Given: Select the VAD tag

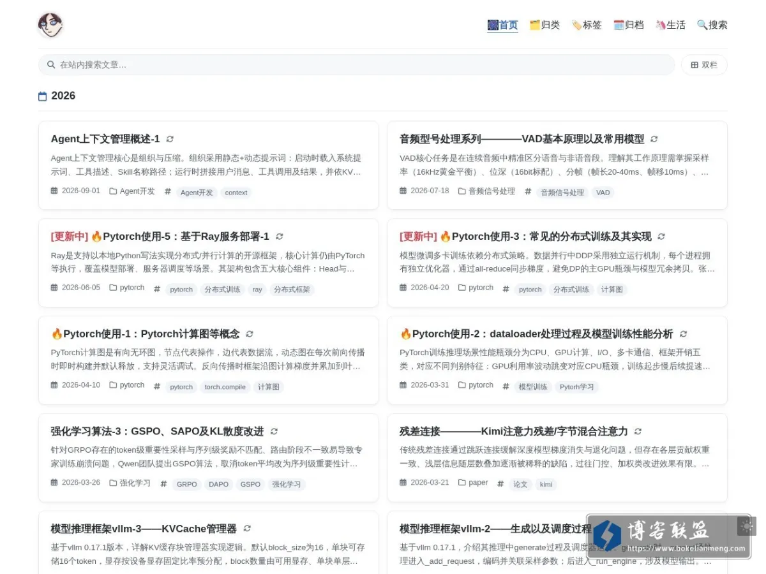Looking at the screenshot, I should point(603,193).
